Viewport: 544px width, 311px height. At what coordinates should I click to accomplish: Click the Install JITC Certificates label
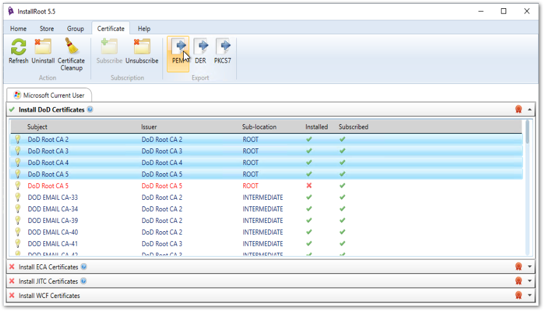[48, 281]
